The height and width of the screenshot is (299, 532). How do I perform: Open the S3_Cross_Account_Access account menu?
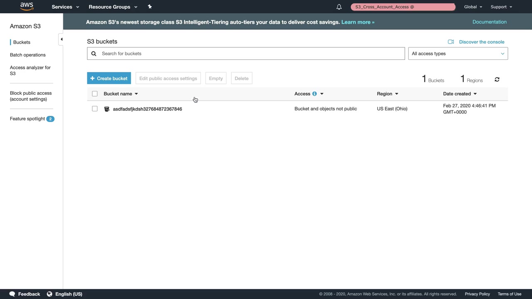click(403, 7)
